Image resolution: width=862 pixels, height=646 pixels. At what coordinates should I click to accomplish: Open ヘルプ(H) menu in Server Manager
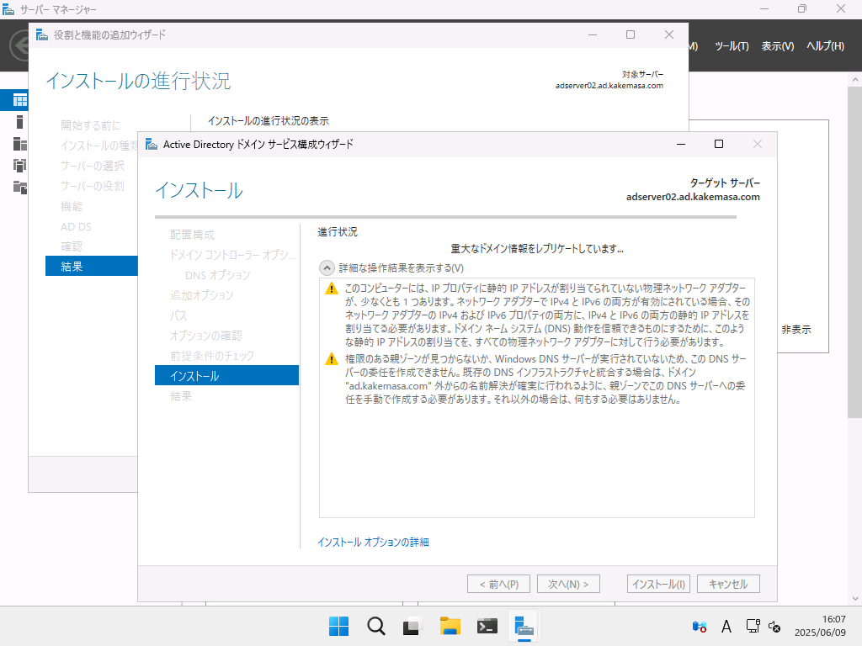tap(825, 46)
